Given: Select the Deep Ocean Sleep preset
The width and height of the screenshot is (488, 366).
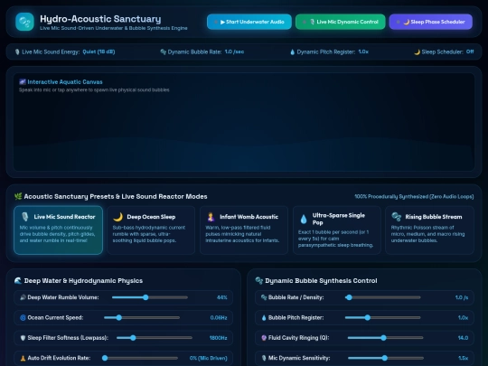Looking at the screenshot, I should coord(151,230).
